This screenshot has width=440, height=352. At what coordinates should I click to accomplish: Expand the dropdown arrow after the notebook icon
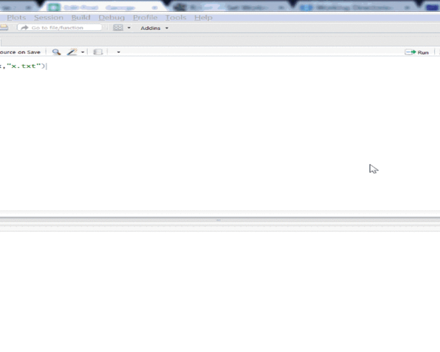pos(119,52)
